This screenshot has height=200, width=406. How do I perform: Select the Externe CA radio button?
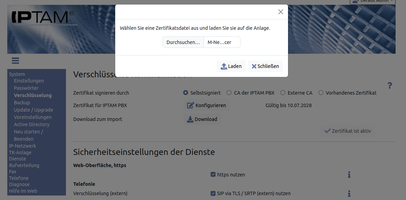click(x=283, y=93)
